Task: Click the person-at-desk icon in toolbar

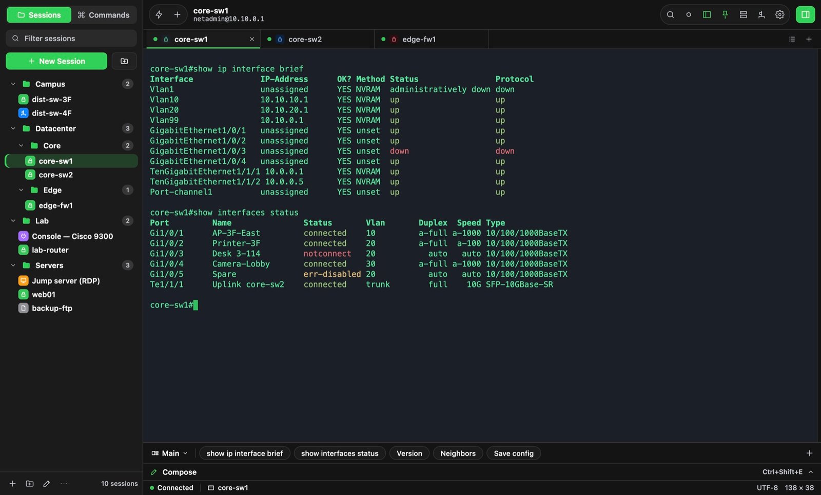Action: pos(761,15)
